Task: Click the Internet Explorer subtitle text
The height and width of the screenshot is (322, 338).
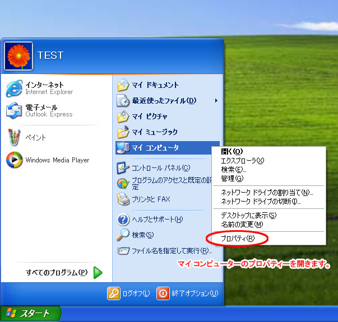Action: coord(49,92)
